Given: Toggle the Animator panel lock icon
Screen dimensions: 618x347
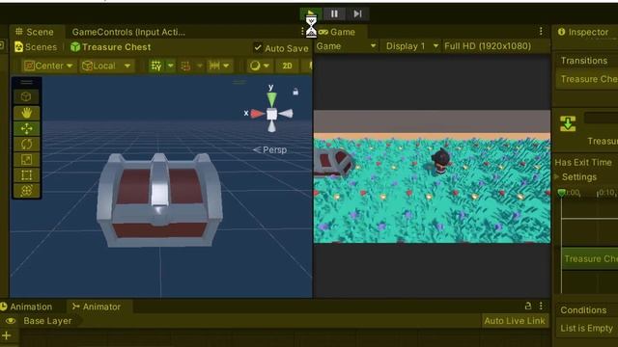Looking at the screenshot, I should [x=528, y=306].
